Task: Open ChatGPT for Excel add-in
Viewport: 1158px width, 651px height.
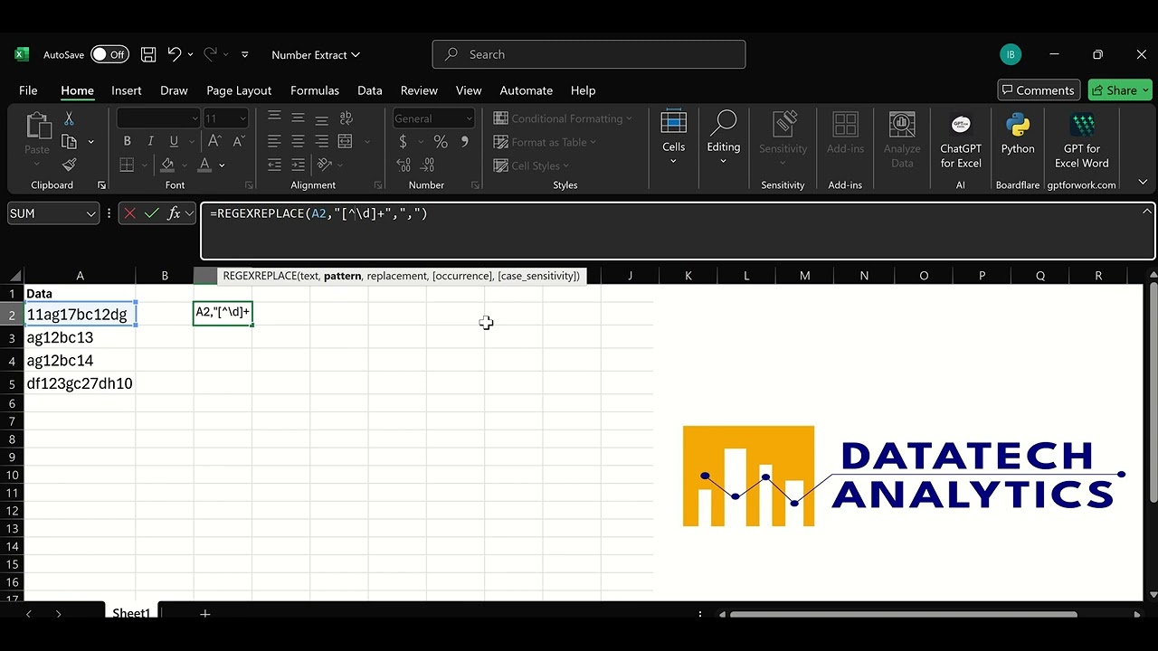Action: (x=961, y=140)
